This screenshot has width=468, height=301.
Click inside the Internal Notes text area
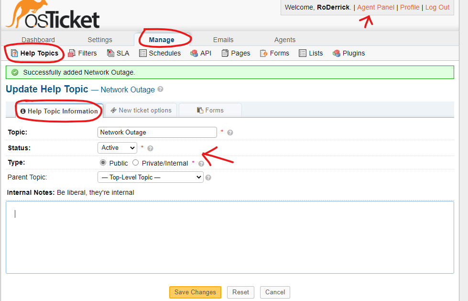click(230, 237)
